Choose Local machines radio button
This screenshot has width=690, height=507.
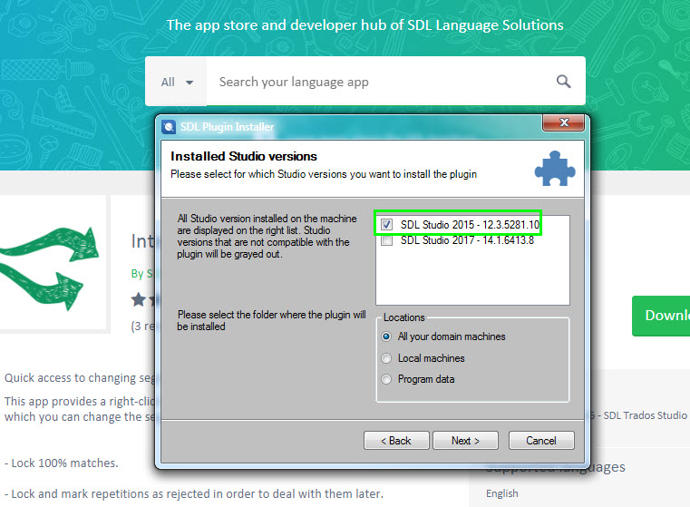[x=387, y=358]
